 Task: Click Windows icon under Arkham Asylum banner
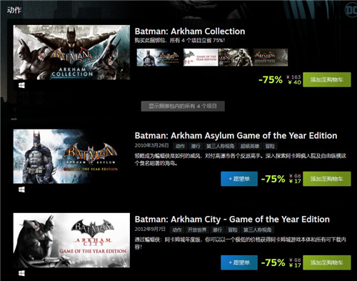pos(21,189)
